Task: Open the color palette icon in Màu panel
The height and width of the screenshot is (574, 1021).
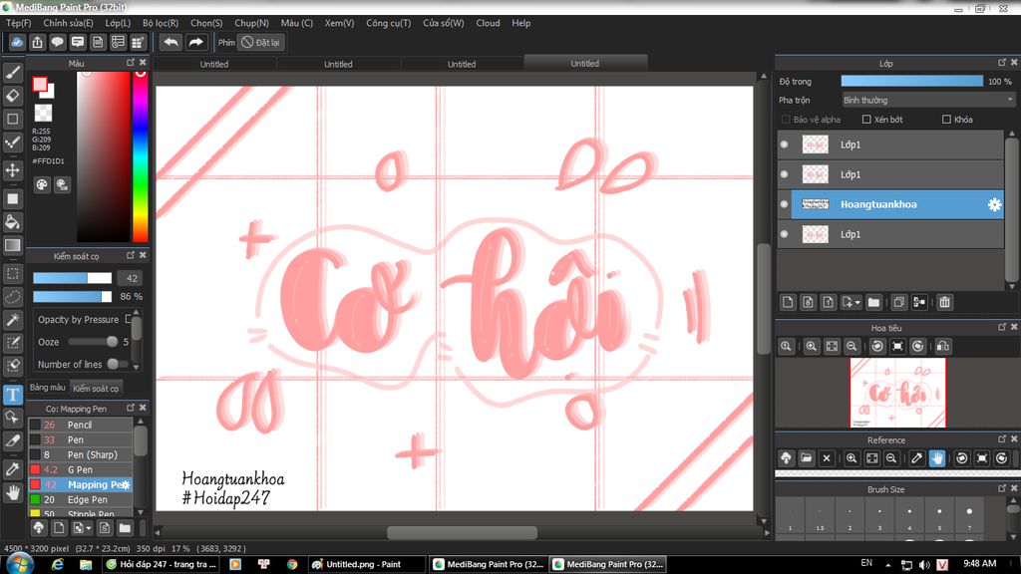Action: click(x=42, y=184)
